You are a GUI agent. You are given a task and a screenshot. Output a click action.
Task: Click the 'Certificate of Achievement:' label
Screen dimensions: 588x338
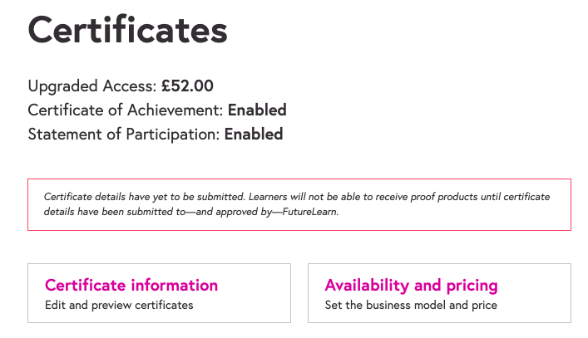point(126,110)
